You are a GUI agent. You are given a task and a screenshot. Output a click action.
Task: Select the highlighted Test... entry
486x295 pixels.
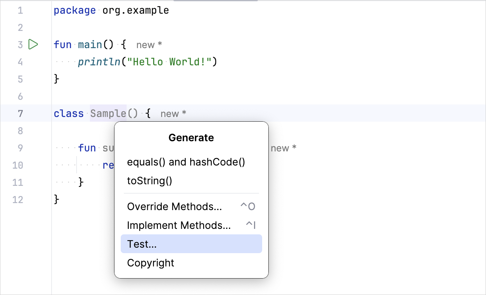[x=191, y=244]
